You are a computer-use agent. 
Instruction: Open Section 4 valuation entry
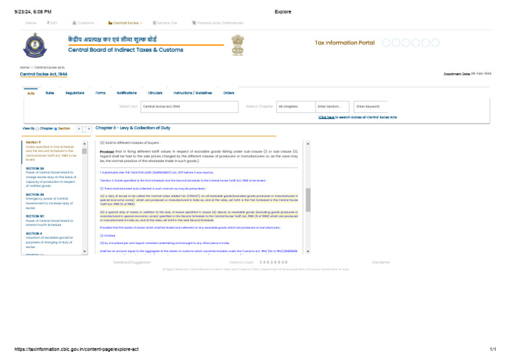tap(49, 240)
